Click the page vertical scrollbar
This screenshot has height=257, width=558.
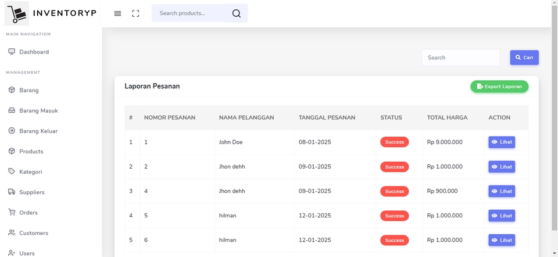(x=555, y=117)
